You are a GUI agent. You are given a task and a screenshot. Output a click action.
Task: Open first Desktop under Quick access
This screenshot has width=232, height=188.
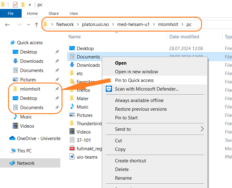coord(28,52)
